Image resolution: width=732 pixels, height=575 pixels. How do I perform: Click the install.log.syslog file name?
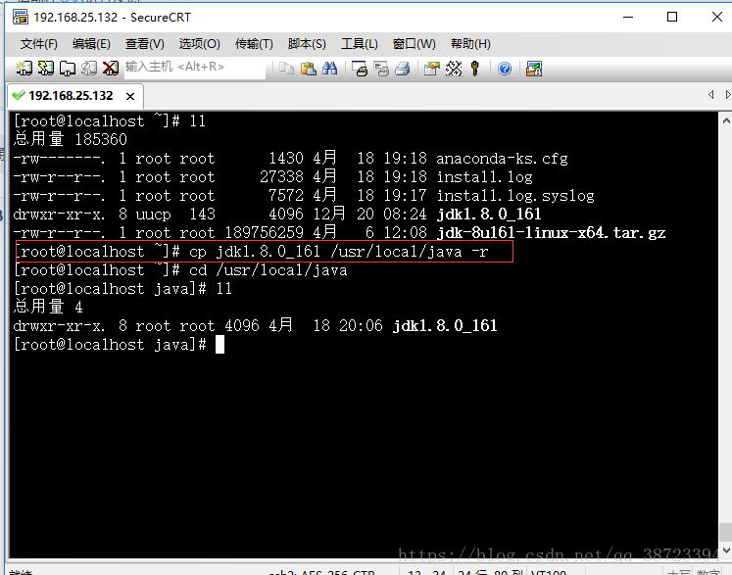[515, 196]
